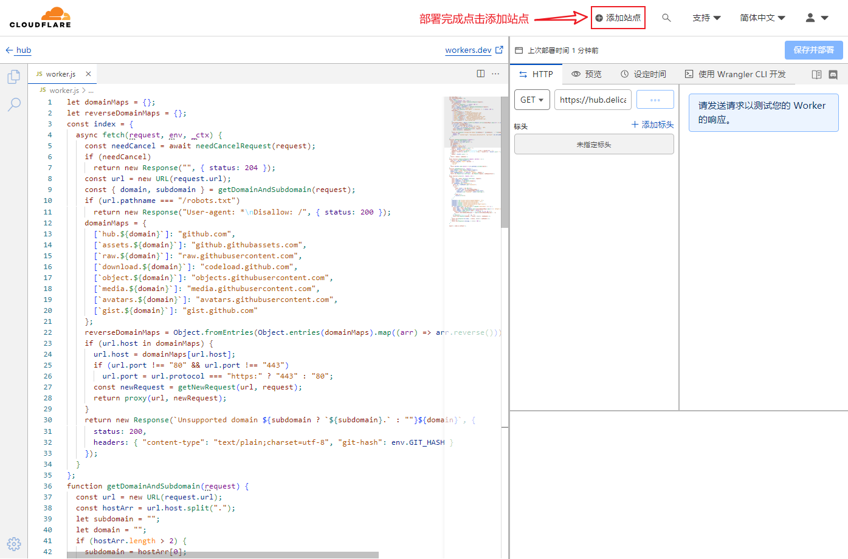Click the 未指定标头 headers box
The height and width of the screenshot is (559, 848).
point(594,144)
